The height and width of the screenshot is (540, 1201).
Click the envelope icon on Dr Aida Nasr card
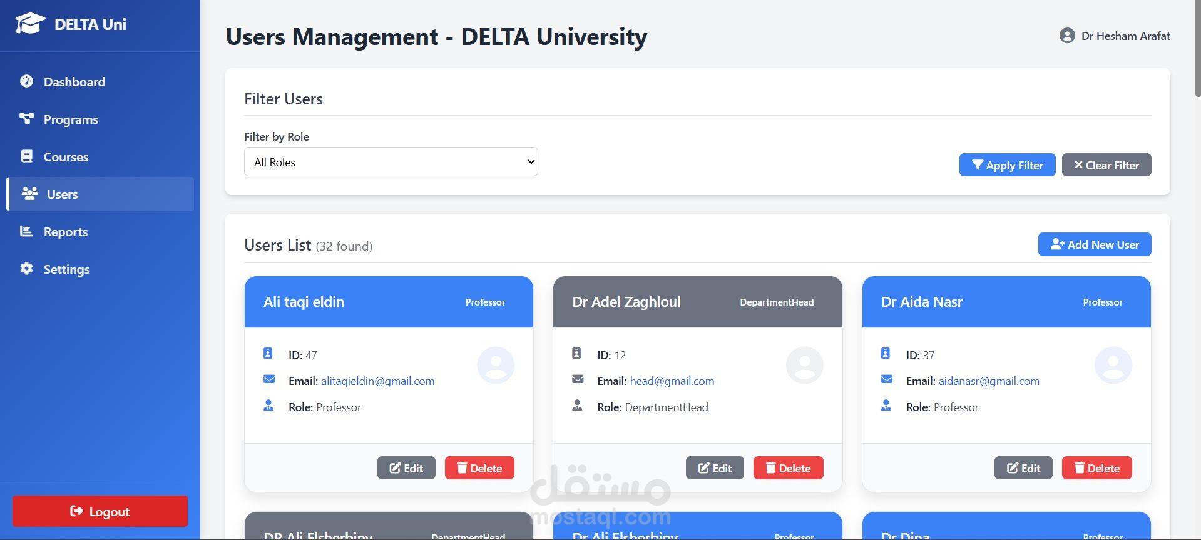[x=887, y=379]
